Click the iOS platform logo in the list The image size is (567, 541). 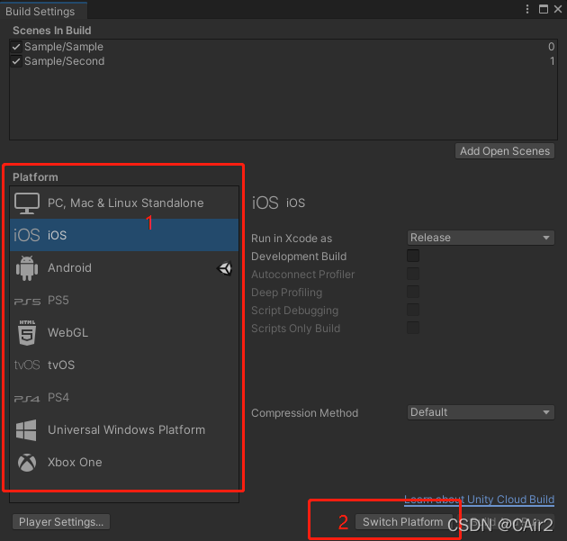(26, 235)
